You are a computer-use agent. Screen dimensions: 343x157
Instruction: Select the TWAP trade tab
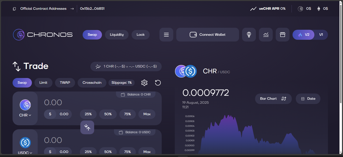[65, 83]
